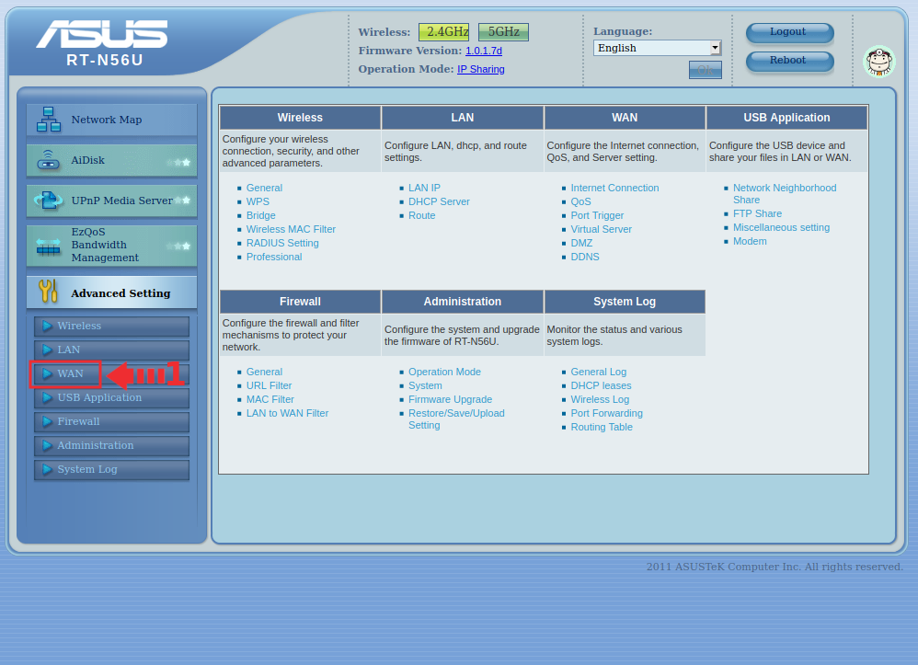Switch wireless band to 2.4GHz
The height and width of the screenshot is (665, 918).
coord(443,32)
